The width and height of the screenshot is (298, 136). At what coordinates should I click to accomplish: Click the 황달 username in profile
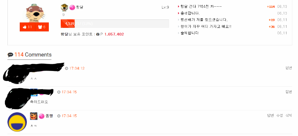point(80,7)
